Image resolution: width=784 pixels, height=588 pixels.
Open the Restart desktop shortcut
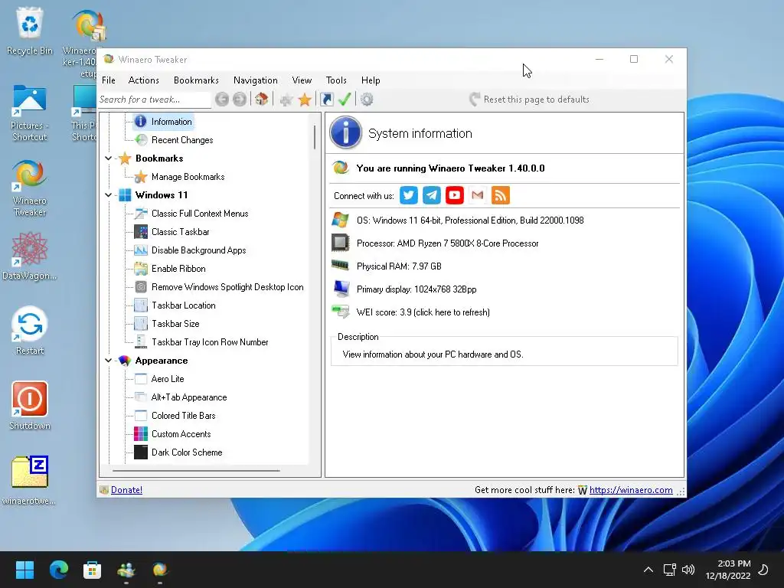click(x=30, y=331)
